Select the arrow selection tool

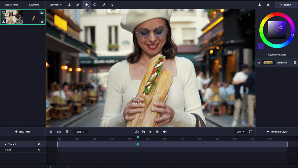coord(70,5)
